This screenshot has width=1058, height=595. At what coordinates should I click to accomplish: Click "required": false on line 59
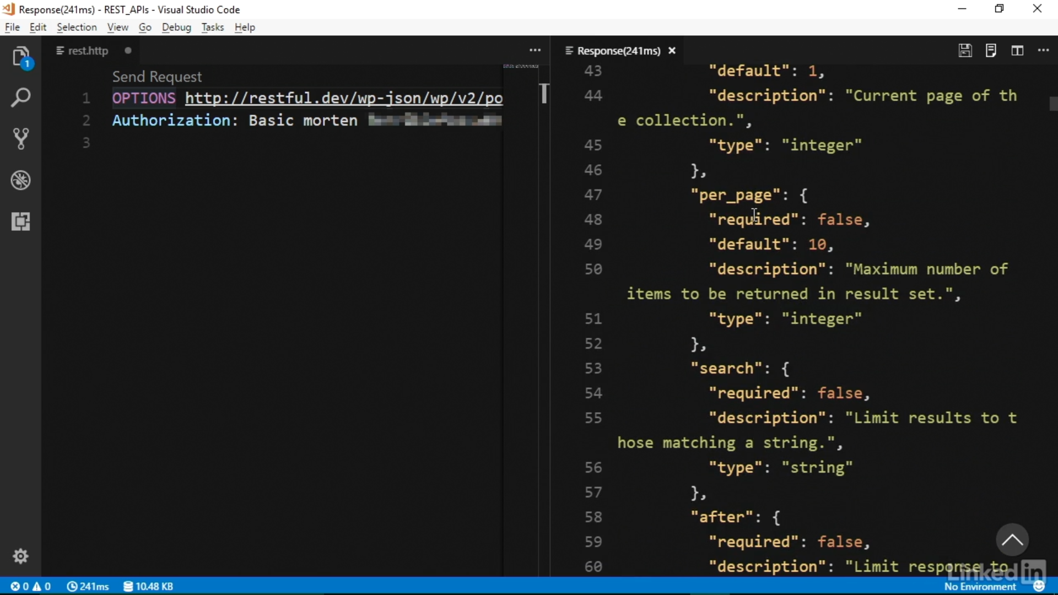pyautogui.click(x=789, y=542)
